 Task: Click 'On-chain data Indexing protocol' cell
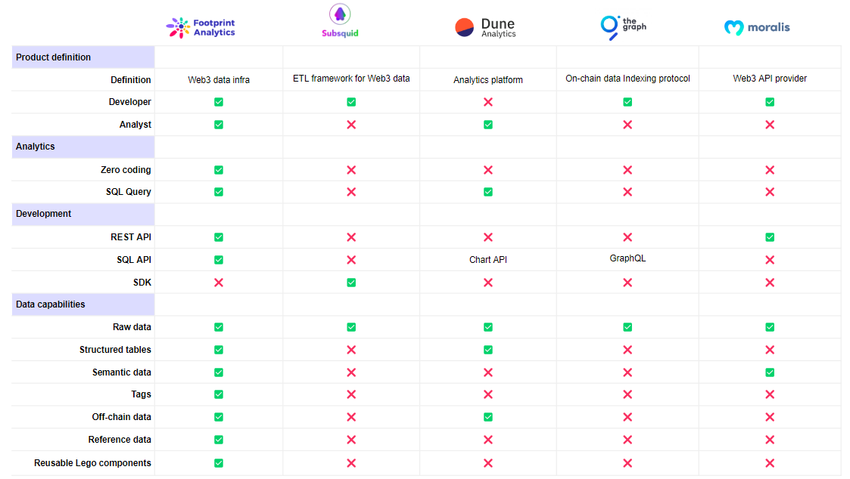(x=627, y=79)
